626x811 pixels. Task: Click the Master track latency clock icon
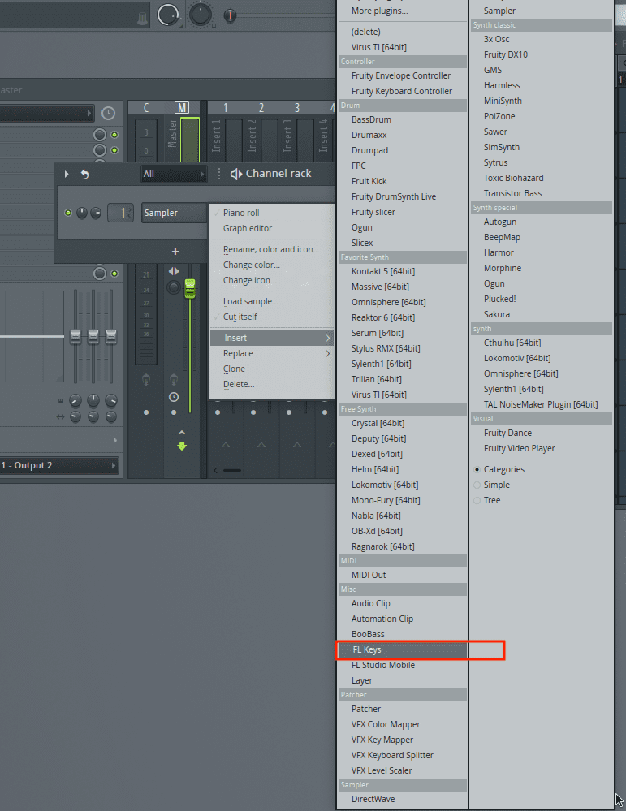point(174,397)
